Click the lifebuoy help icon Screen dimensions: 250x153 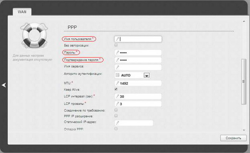pos(34,35)
